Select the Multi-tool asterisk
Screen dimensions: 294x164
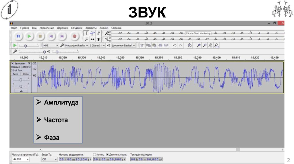(98, 39)
